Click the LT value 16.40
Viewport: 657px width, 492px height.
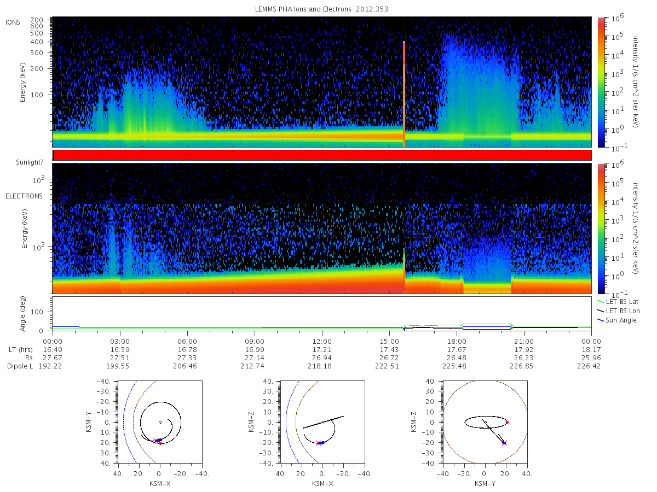(53, 349)
